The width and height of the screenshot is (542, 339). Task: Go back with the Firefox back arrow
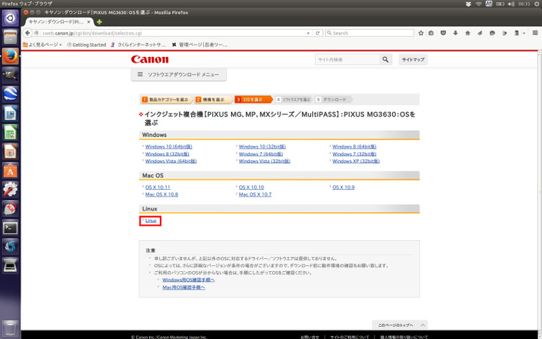27,33
